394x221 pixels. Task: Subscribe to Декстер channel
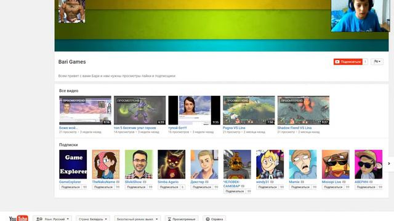pyautogui.click(x=202, y=187)
